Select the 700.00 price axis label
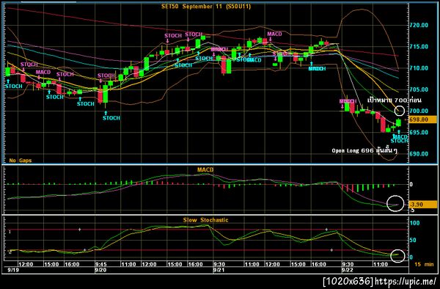 point(419,111)
